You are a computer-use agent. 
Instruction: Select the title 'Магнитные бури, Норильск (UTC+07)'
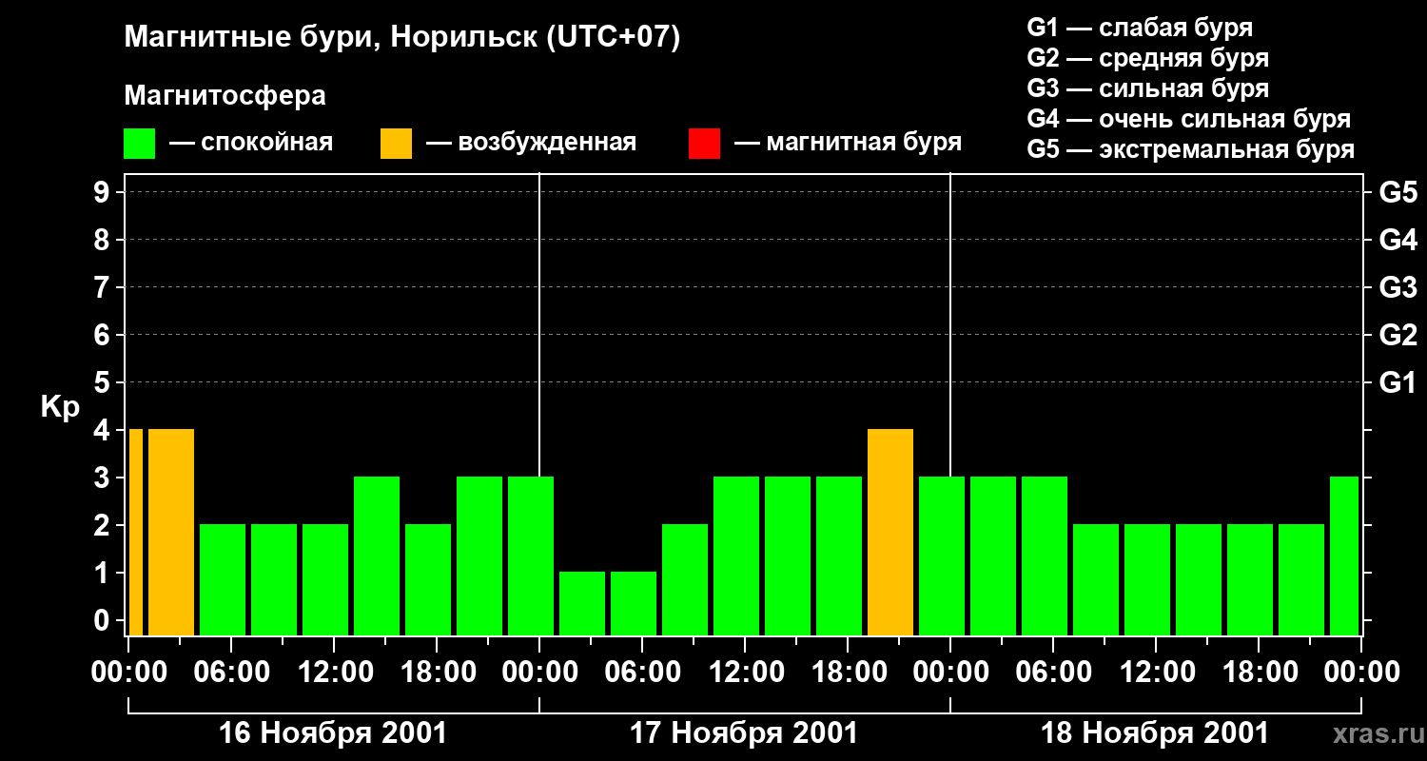click(x=402, y=38)
